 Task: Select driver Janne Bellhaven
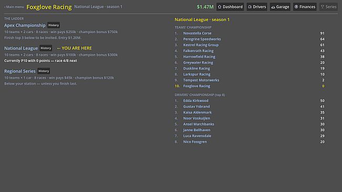[x=196, y=130]
